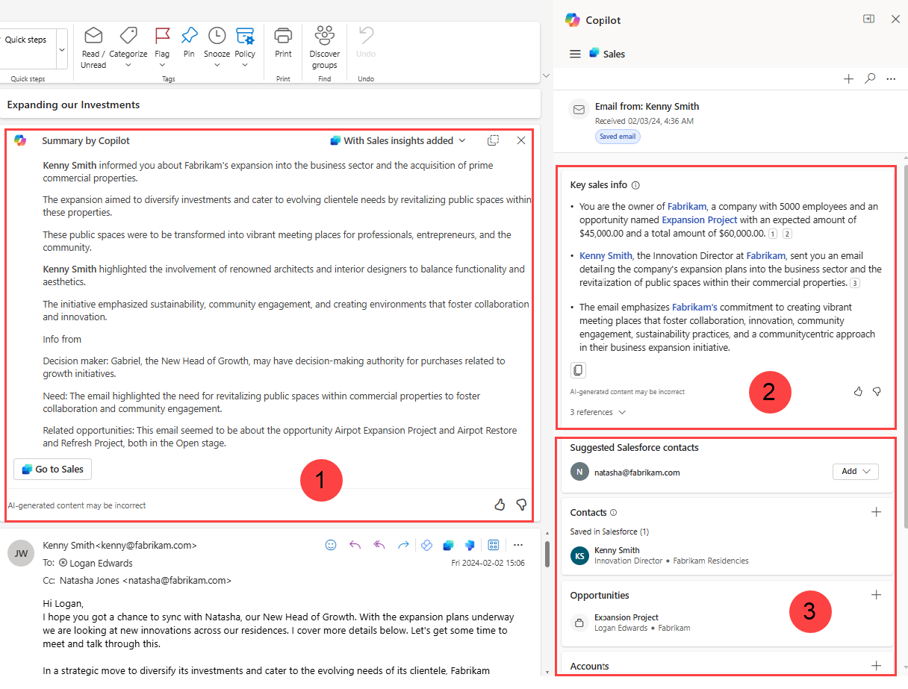This screenshot has height=689, width=908.
Task: Pop out the Copilot pane
Action: (868, 19)
